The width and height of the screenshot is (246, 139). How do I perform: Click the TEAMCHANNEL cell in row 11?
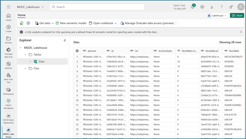[x=233, y=105]
